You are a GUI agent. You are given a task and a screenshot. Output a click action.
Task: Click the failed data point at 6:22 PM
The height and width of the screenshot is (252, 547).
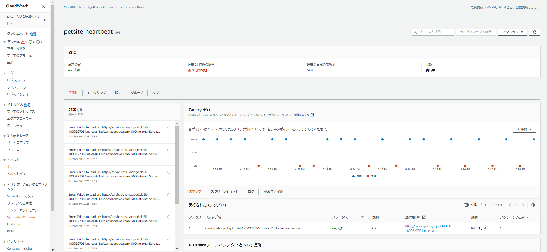(x=300, y=166)
